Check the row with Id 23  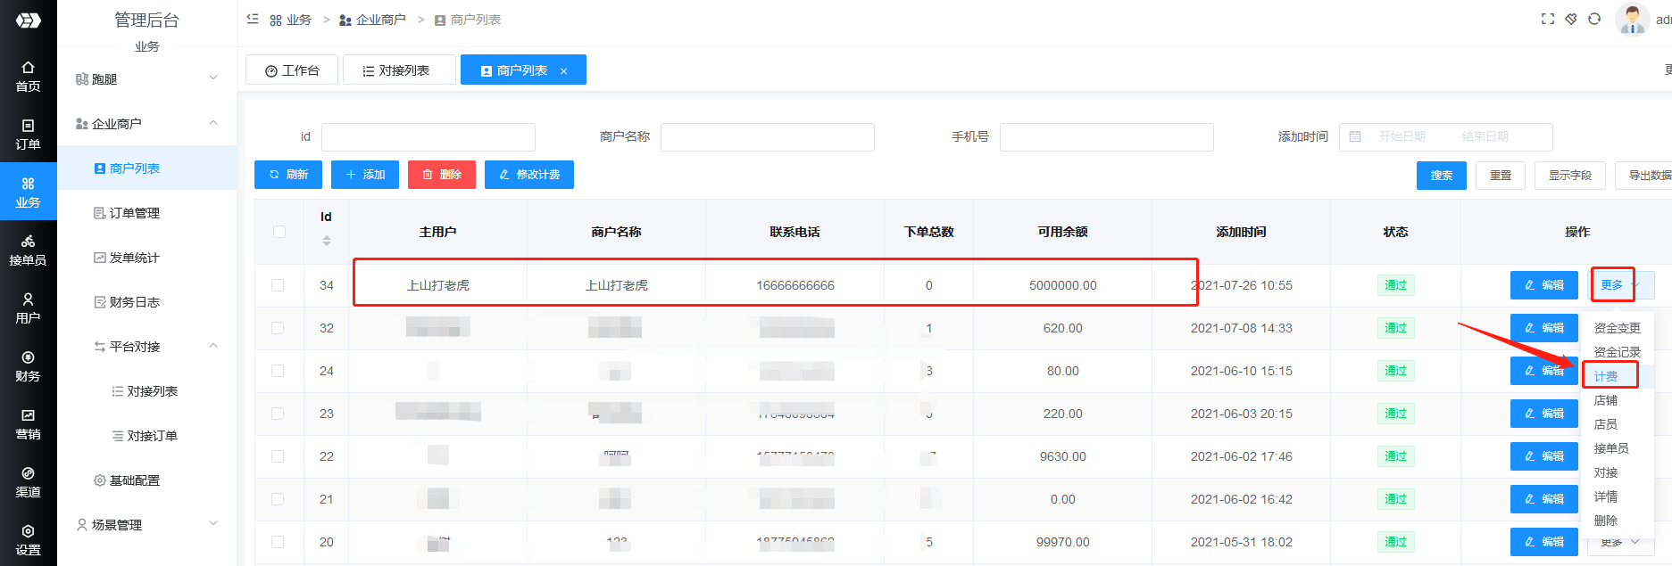coord(278,414)
